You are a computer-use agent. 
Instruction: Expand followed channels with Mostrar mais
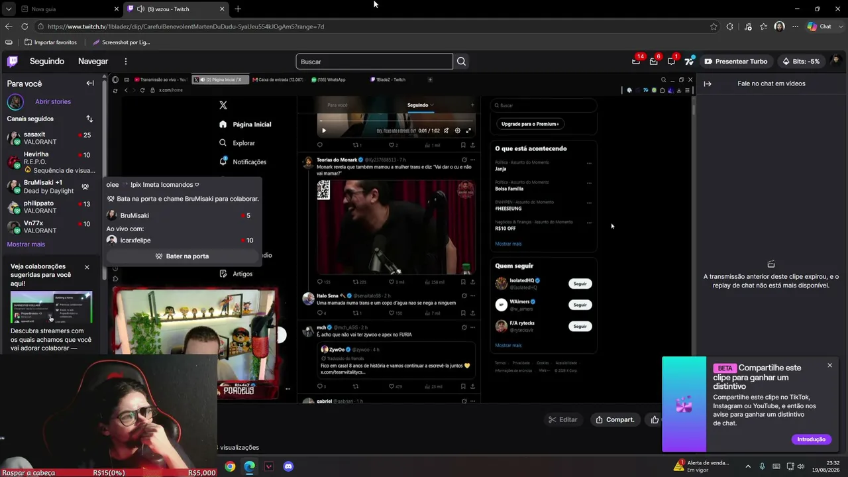click(x=26, y=244)
